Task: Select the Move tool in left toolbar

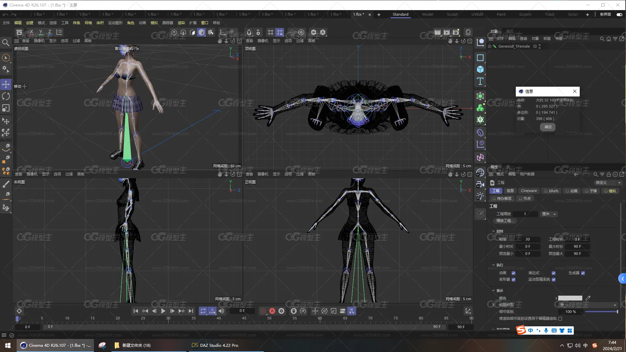Action: click(6, 84)
